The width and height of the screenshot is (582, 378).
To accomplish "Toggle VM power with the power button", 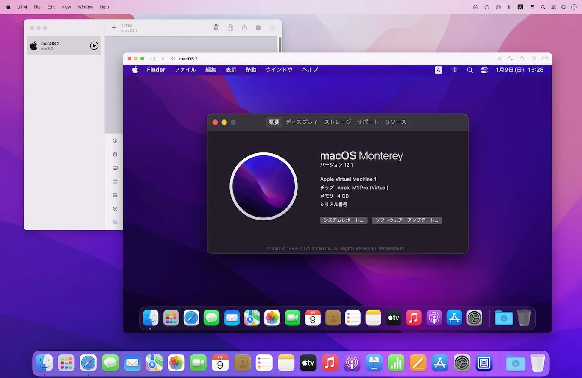I will tap(153, 58).
